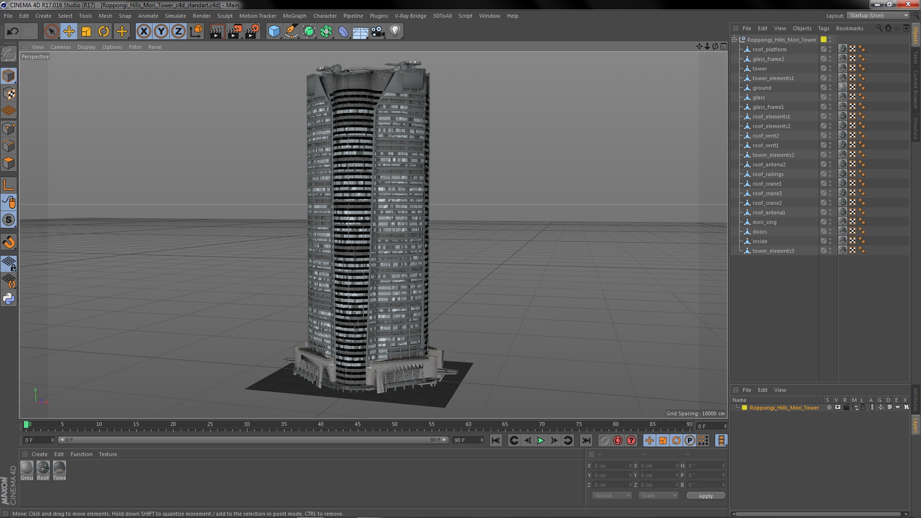921x518 pixels.
Task: Select Model mode cube icon
Action: point(9,76)
